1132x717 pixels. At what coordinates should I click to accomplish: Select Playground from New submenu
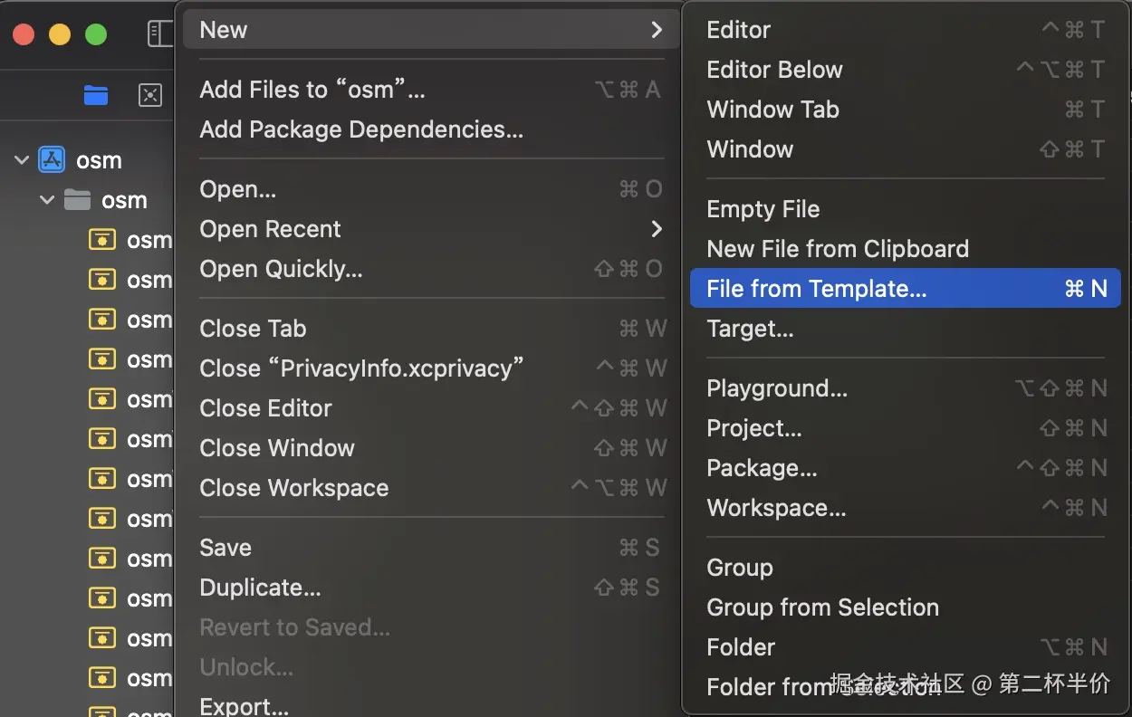click(777, 388)
